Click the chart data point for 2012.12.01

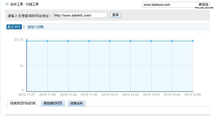[110, 41]
